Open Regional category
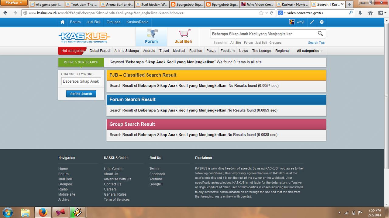The image size is (389, 218). point(282,51)
